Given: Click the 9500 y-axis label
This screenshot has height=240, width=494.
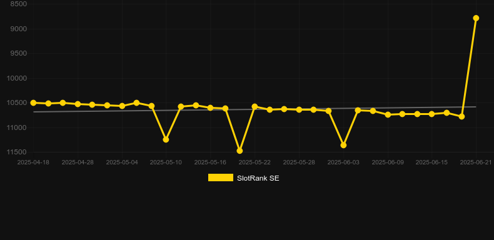Looking at the screenshot, I should 19,54.
